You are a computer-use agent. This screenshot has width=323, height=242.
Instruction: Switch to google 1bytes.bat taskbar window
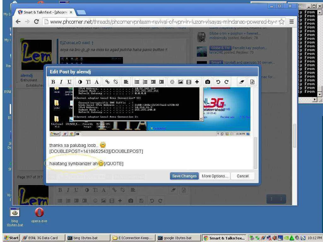click(178, 238)
